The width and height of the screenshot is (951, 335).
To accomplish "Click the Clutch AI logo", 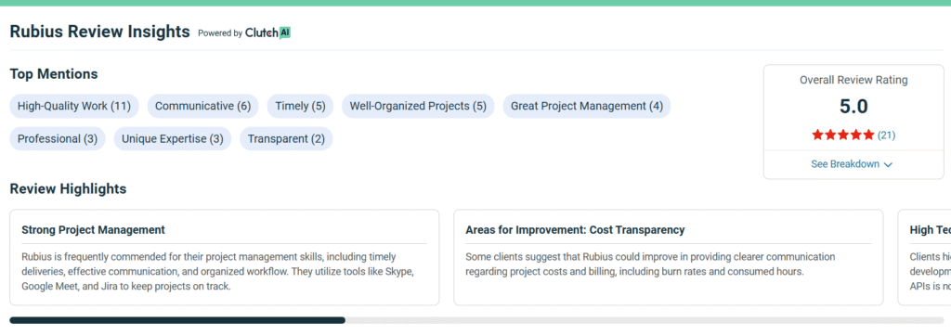I will click(267, 32).
